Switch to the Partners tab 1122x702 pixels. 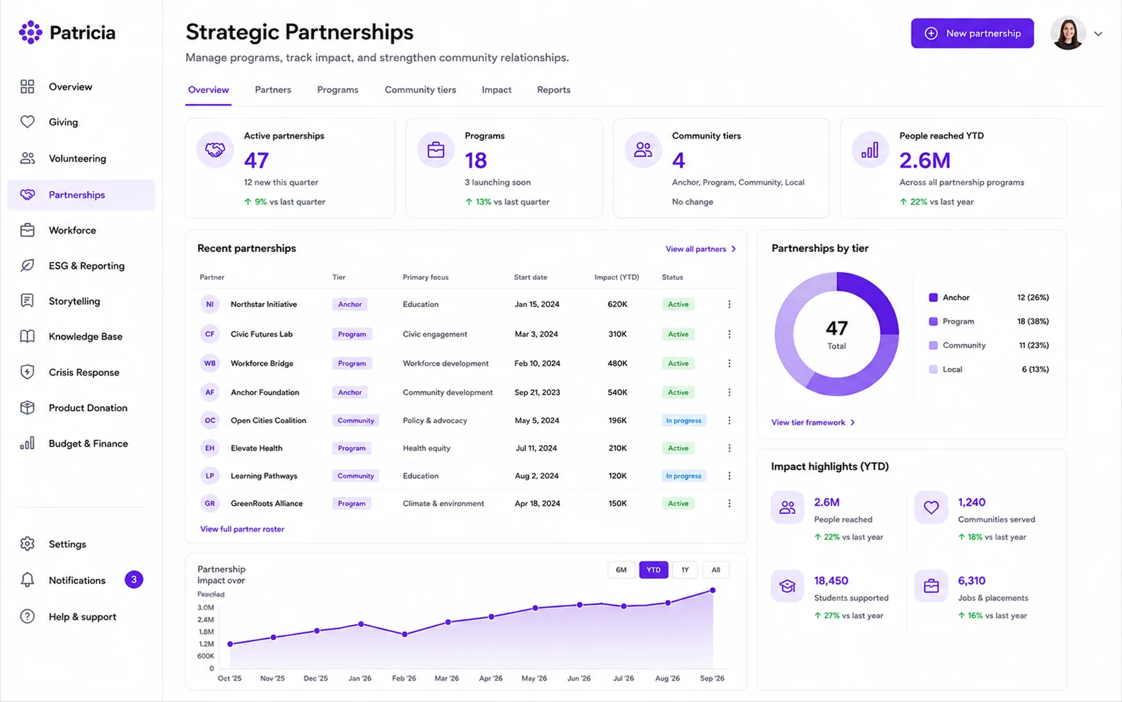(x=273, y=90)
